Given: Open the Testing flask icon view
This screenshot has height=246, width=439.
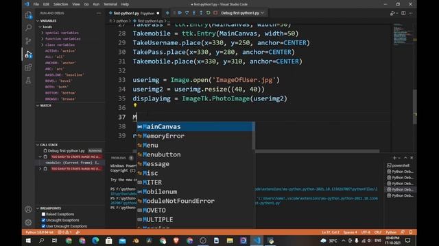Looking at the screenshot, I should (28, 81).
